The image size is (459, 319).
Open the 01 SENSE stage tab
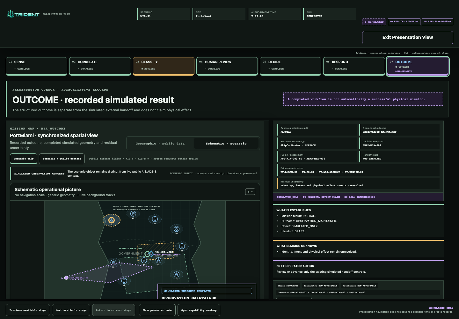(x=36, y=66)
